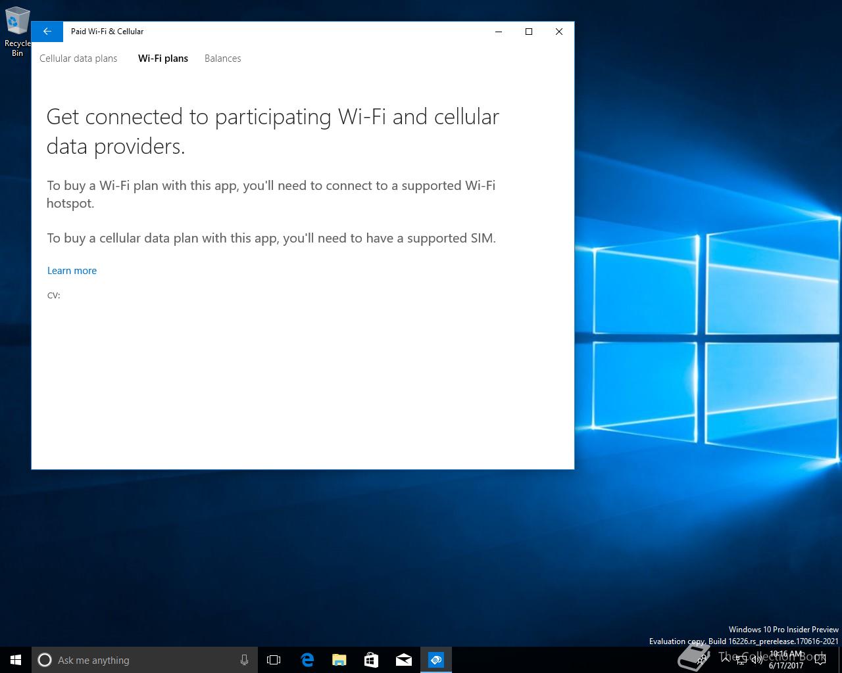Open File Explorer from the taskbar

click(339, 660)
